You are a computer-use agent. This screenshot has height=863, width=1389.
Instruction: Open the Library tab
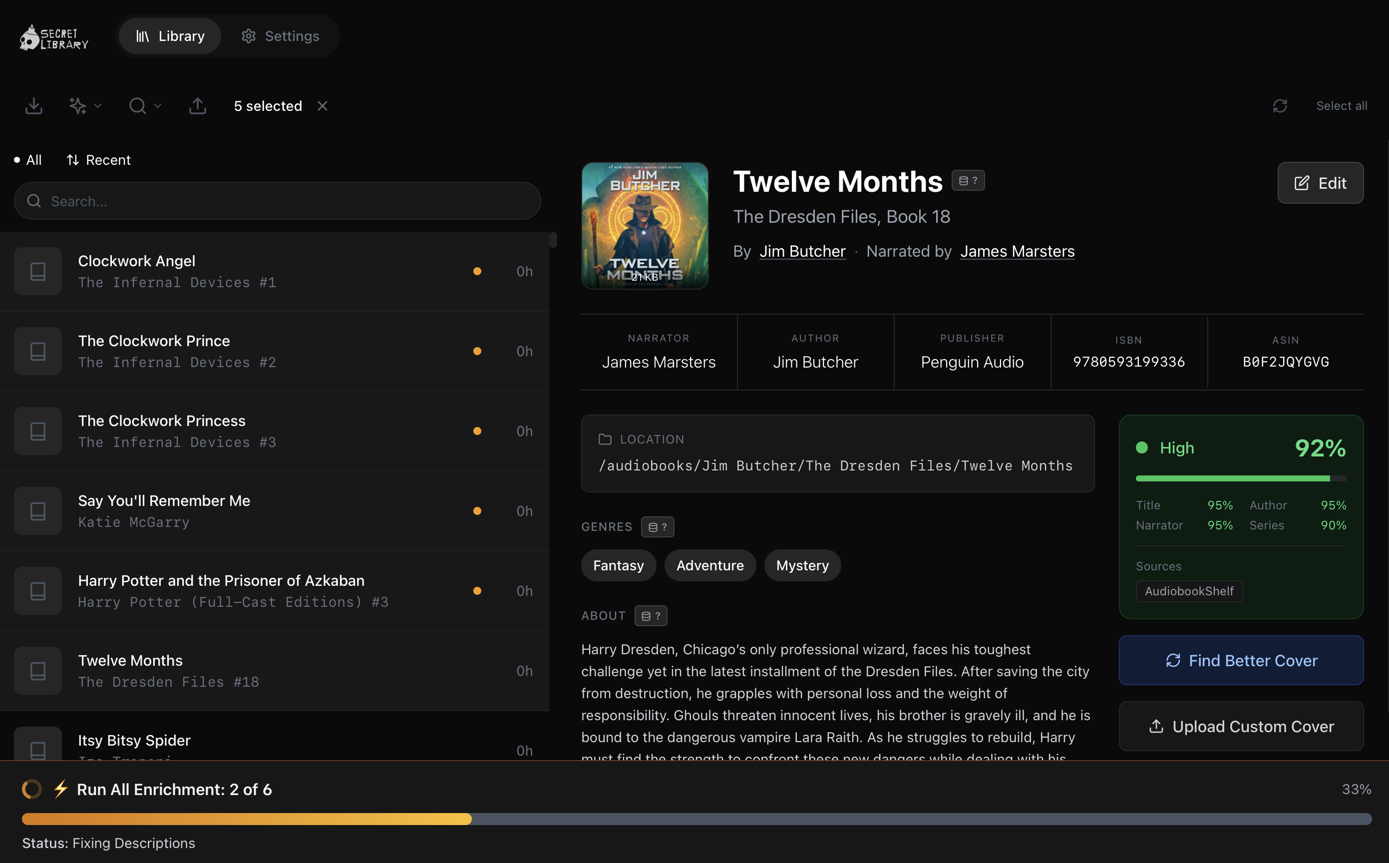click(x=170, y=36)
